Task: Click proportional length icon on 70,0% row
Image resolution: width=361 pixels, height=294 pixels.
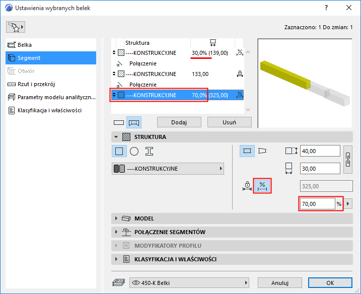Action: pos(240,95)
